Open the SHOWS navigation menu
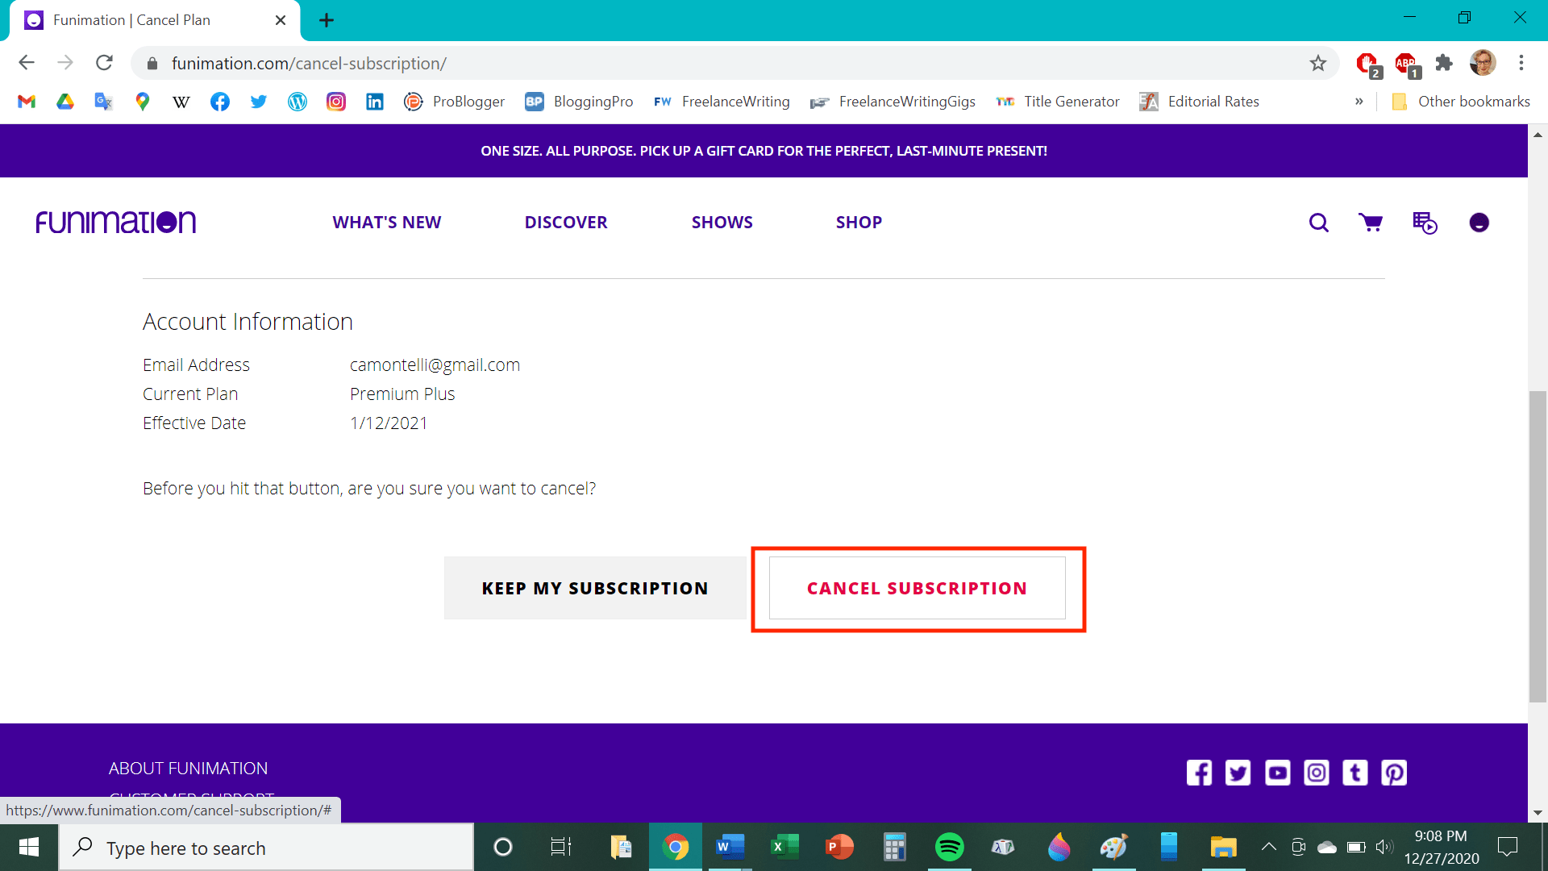Image resolution: width=1548 pixels, height=871 pixels. tap(722, 223)
